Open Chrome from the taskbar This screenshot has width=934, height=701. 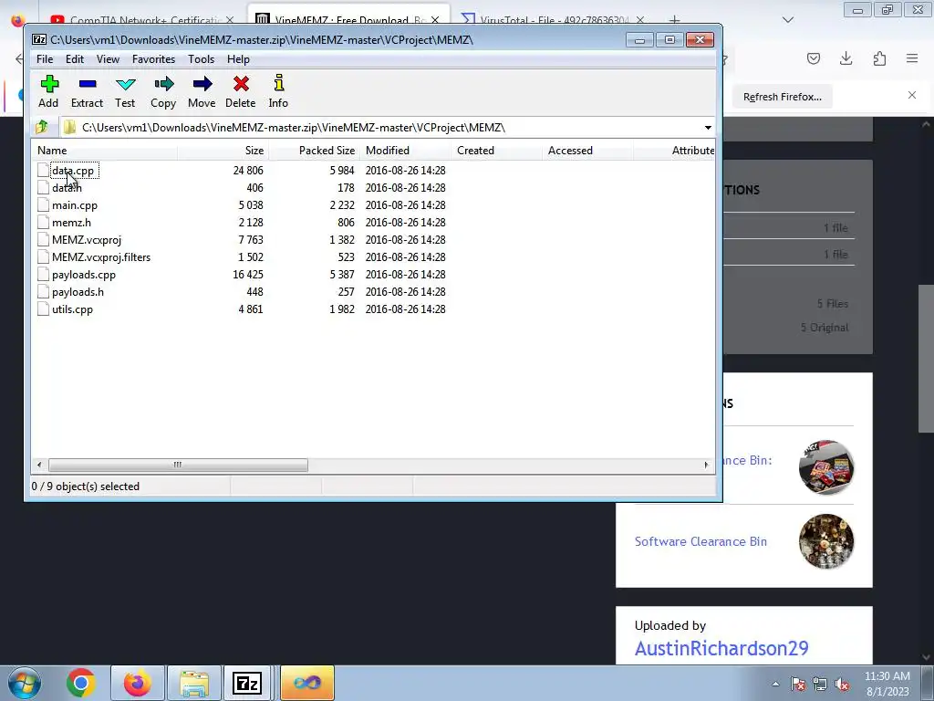[81, 683]
